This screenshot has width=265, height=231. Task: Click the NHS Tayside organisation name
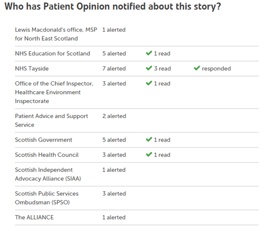[32, 68]
